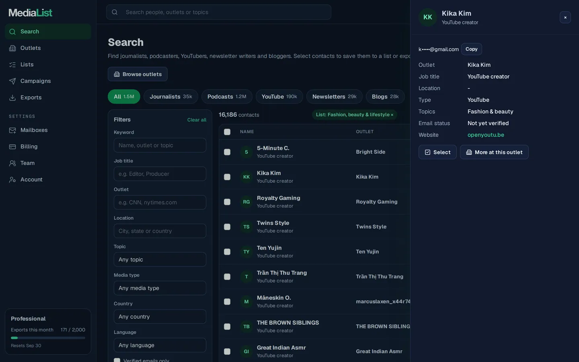Click the Browse outlets button
Image resolution: width=579 pixels, height=362 pixels.
(x=138, y=74)
